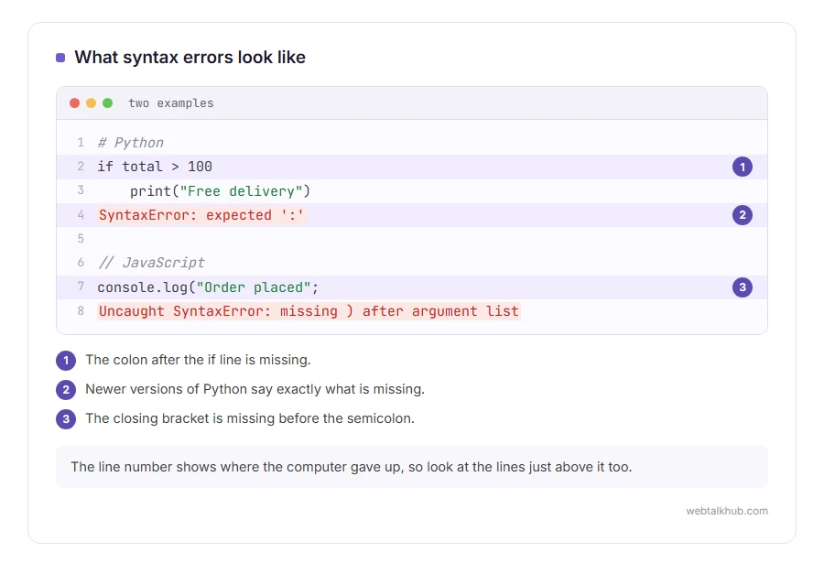This screenshot has width=824, height=563.
Task: Click the heading 'What syntax errors look like'
Action: (190, 57)
